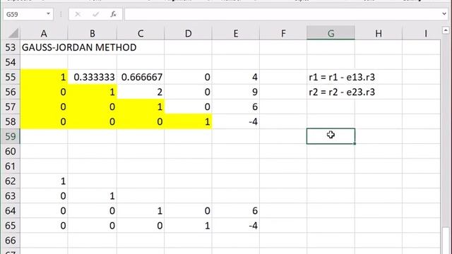Select row 65 header
452x254 pixels.
click(x=10, y=226)
